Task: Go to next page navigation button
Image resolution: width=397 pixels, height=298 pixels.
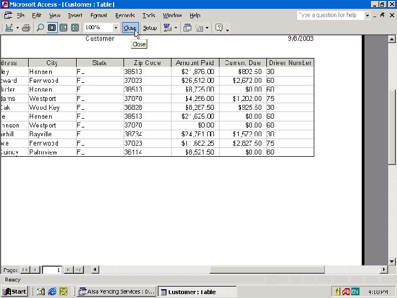Action: point(68,270)
